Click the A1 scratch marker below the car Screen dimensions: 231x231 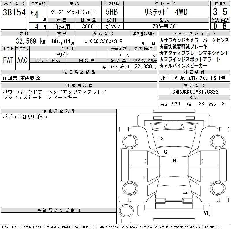206,213
